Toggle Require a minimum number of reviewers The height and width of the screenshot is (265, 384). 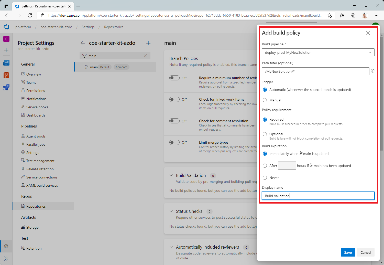(174, 78)
